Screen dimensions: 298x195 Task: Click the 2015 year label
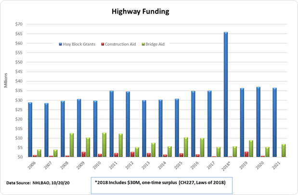[178, 165]
